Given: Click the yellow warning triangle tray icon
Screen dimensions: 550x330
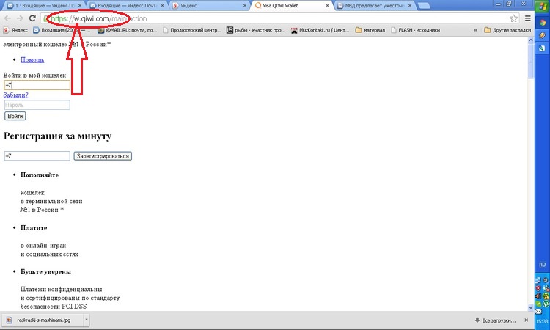Looking at the screenshot, I should (x=546, y=296).
